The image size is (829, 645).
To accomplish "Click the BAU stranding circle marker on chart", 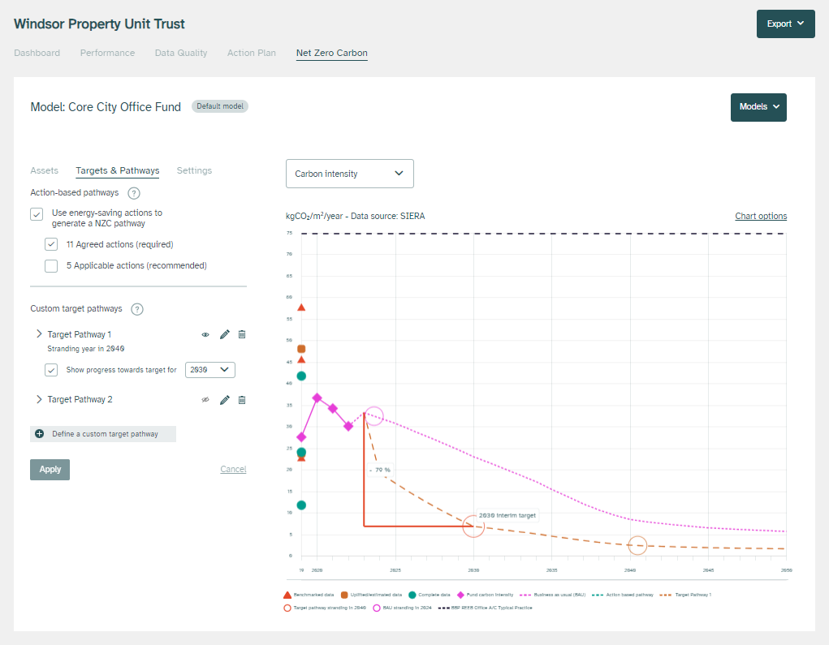I will pos(373,416).
